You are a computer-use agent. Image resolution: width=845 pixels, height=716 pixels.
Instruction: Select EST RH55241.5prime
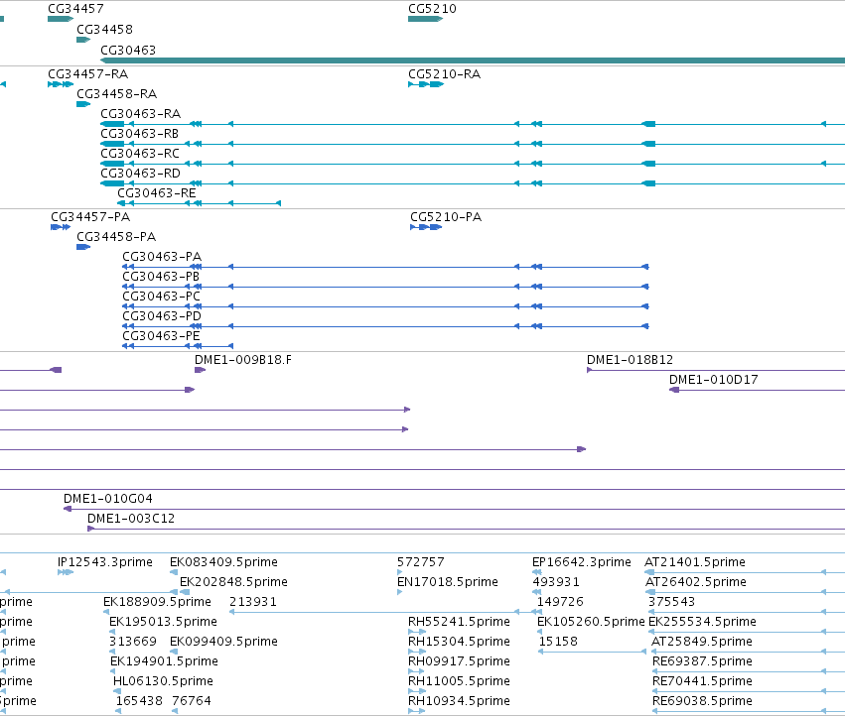(459, 622)
